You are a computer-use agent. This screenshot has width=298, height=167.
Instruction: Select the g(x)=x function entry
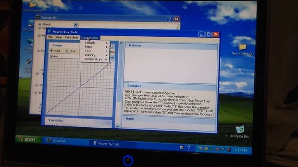click(x=64, y=56)
